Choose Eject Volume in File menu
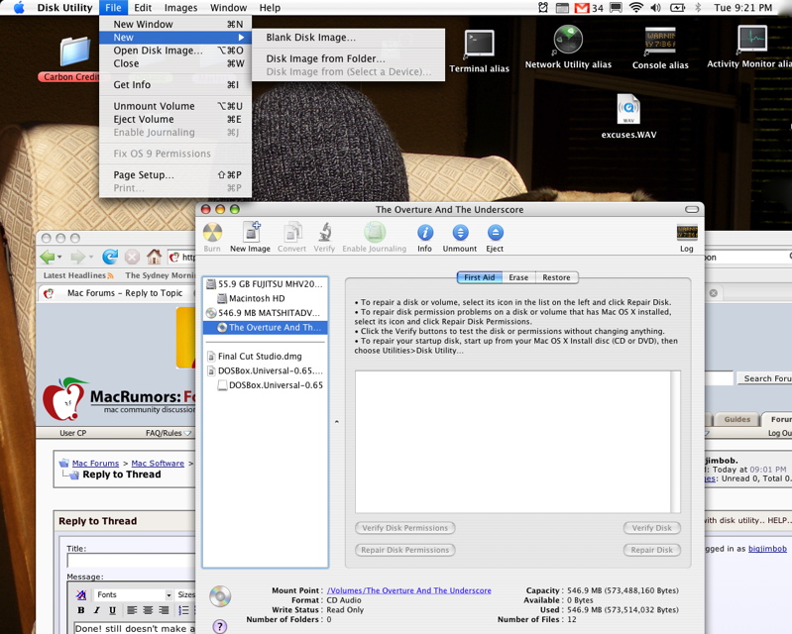The image size is (792, 634). [x=175, y=119]
